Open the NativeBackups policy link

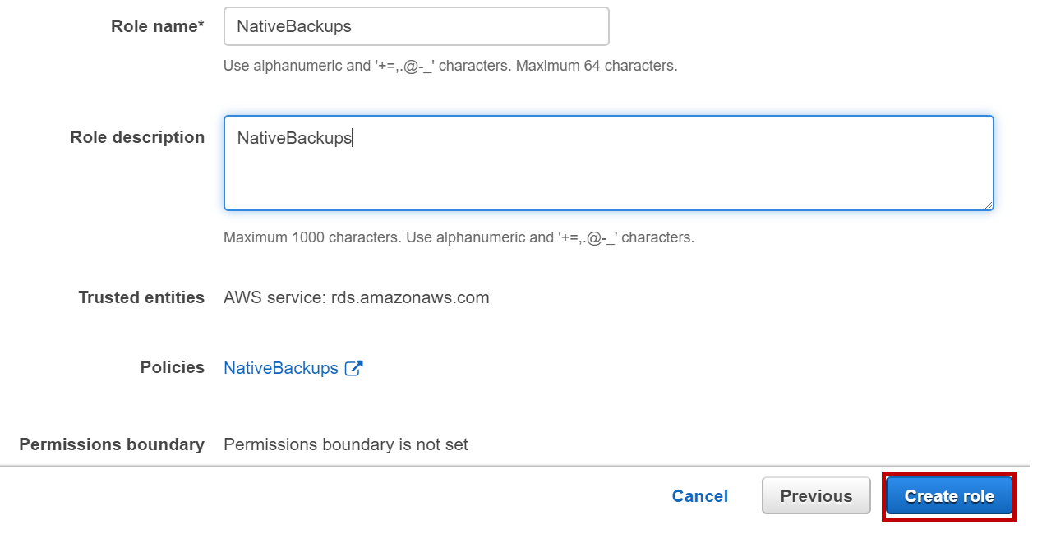(x=281, y=368)
